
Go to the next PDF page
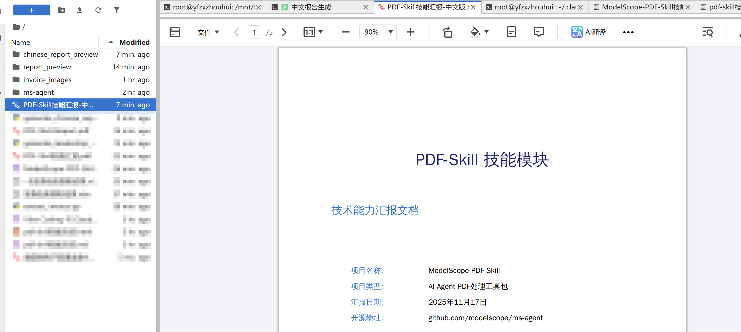click(284, 32)
